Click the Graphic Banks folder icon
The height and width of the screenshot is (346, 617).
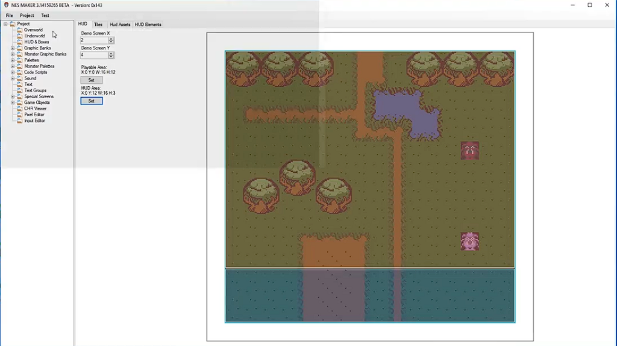click(19, 48)
